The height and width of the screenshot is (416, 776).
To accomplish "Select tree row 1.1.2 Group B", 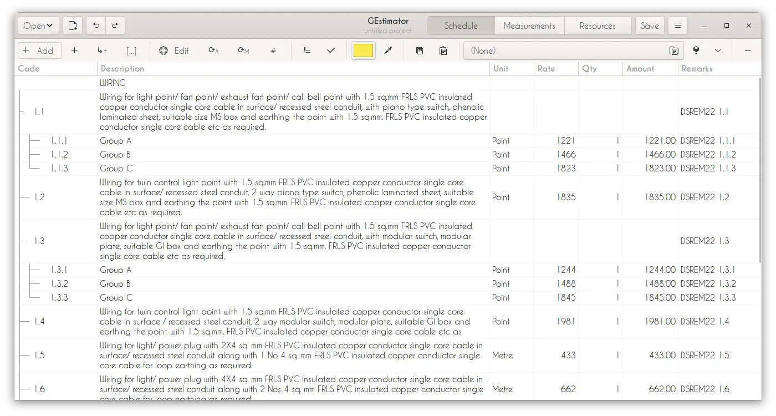I will 387,155.
